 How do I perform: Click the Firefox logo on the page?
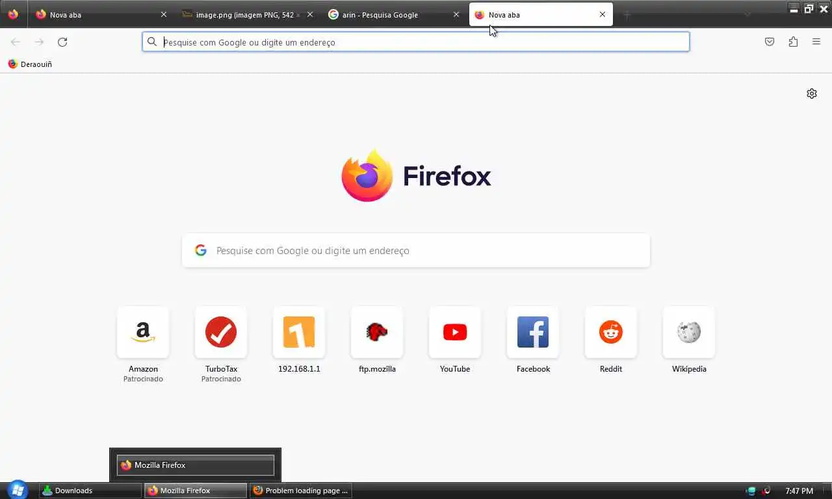tap(416, 176)
